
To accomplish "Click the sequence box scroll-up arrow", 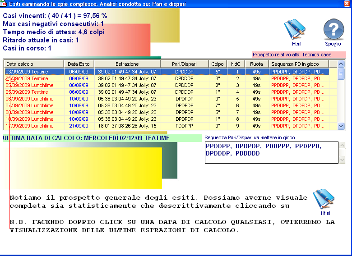I will click(343, 146).
